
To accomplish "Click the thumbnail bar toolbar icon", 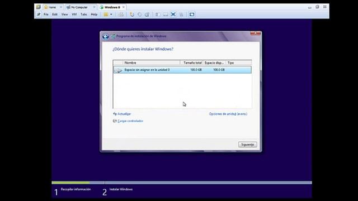I will pyautogui.click(x=166, y=15).
